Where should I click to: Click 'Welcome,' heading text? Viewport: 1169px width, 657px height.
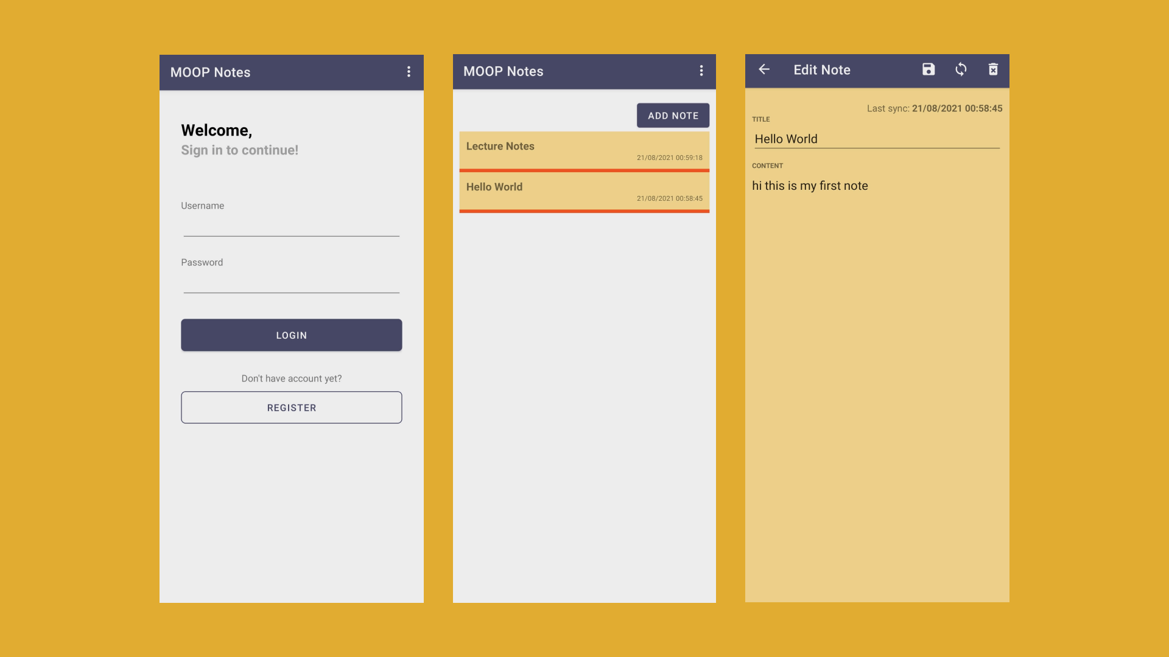216,130
